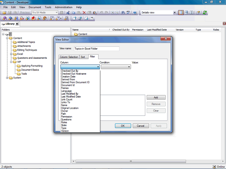Select the Document Basics folder
The image size is (226, 169).
tap(30, 70)
